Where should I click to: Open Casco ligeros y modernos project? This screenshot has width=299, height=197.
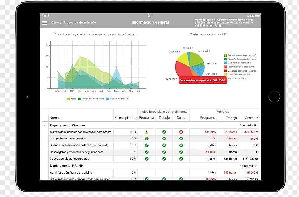76,152
